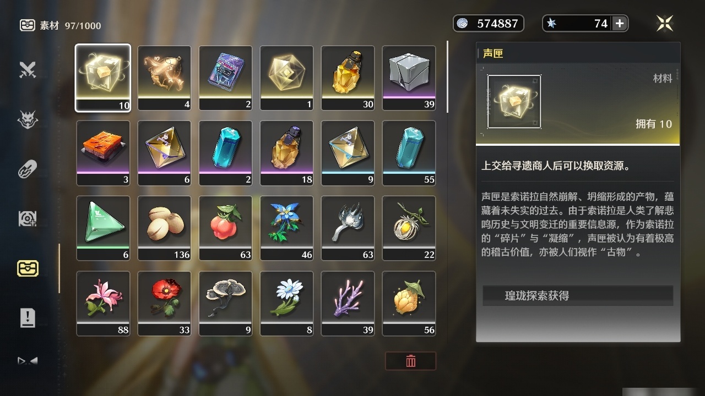Select the purple data card item

(x=225, y=78)
